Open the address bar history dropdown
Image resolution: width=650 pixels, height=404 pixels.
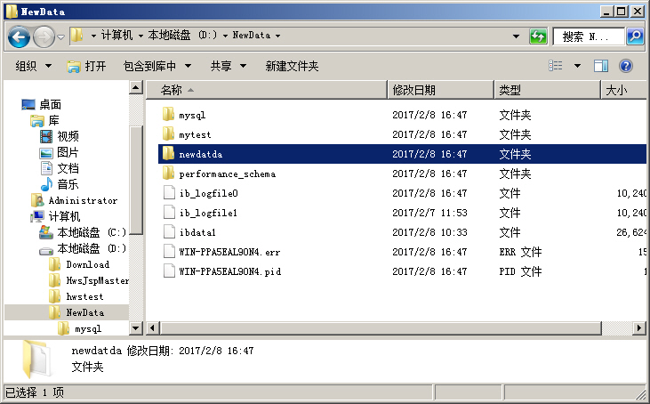coord(516,36)
